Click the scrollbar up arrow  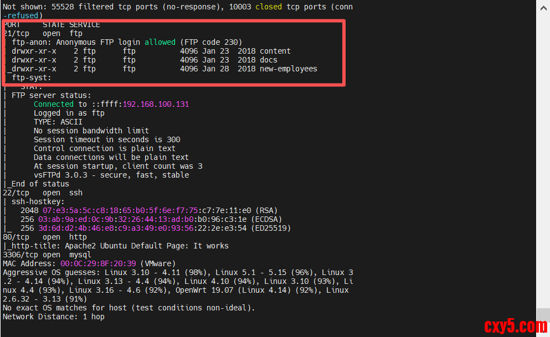(x=543, y=8)
